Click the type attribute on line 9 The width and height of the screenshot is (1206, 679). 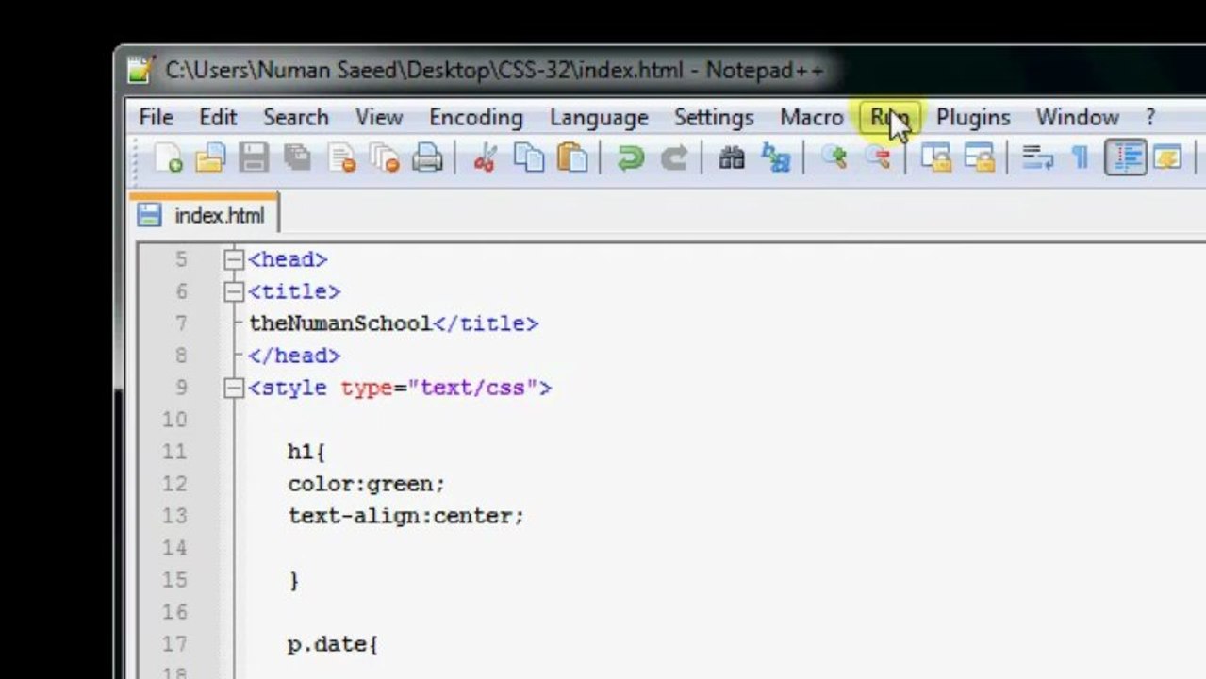(367, 388)
